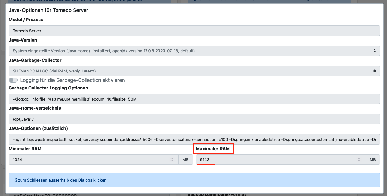The image size is (387, 196).
Task: Click the info icon in the blue banner
Action: pyautogui.click(x=16, y=180)
